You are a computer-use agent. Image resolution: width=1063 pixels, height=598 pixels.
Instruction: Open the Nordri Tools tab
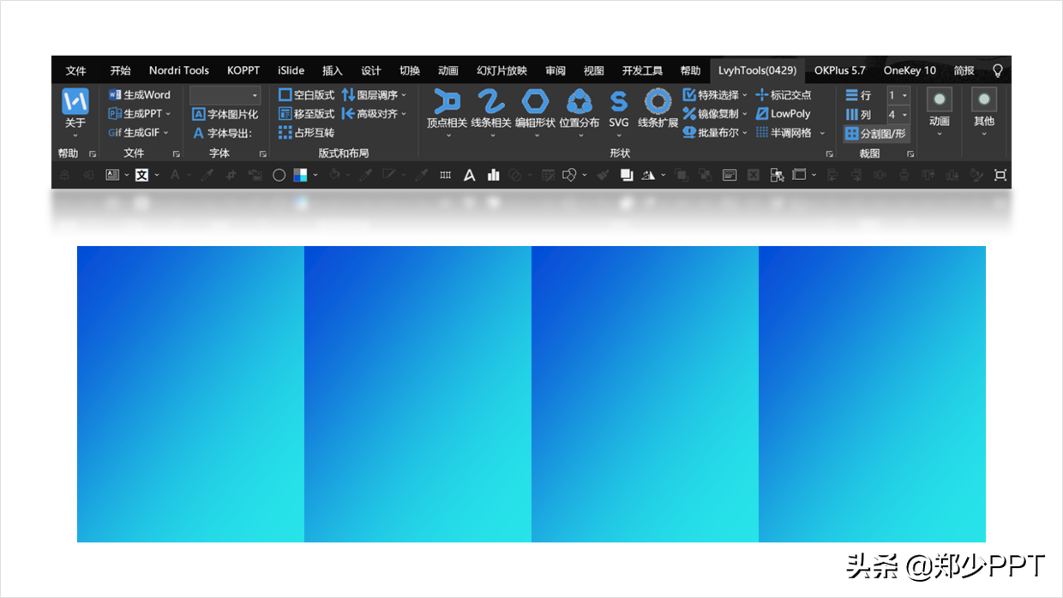click(179, 70)
